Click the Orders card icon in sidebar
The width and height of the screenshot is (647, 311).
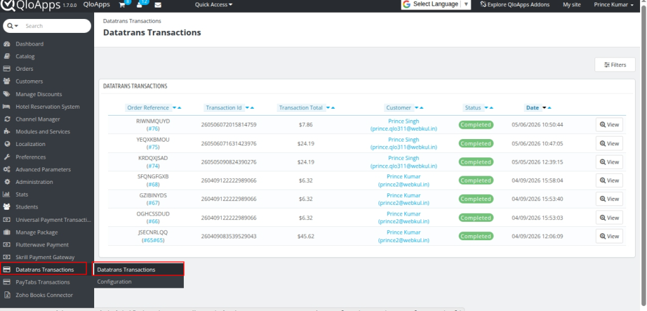(x=6, y=68)
